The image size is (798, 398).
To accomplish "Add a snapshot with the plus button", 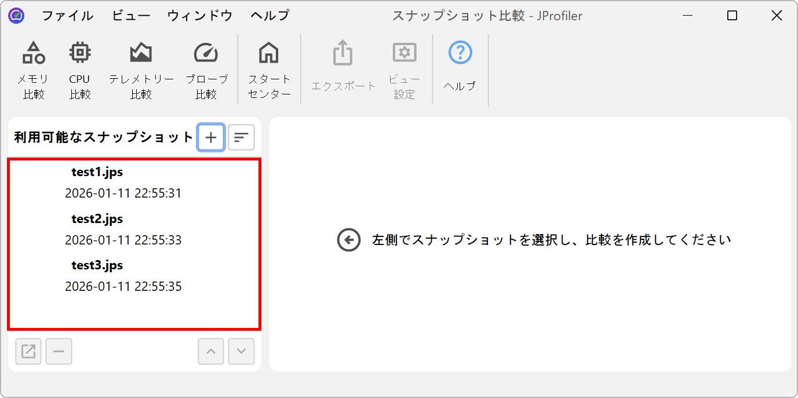I will [x=211, y=137].
